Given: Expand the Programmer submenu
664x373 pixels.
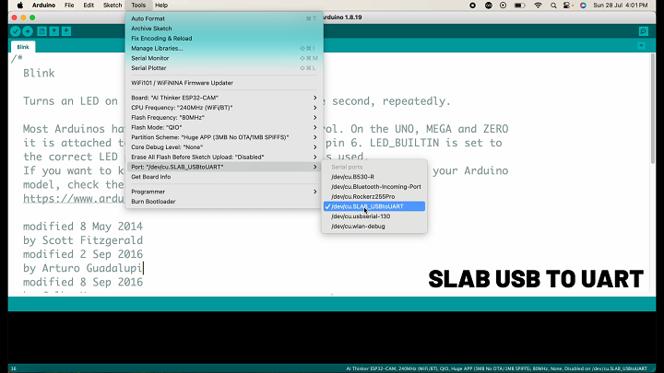Looking at the screenshot, I should [x=223, y=192].
